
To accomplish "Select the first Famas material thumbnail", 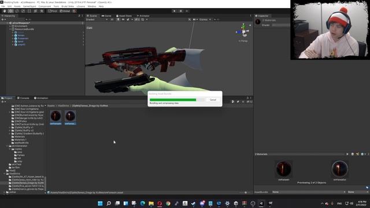I will pos(55,117).
